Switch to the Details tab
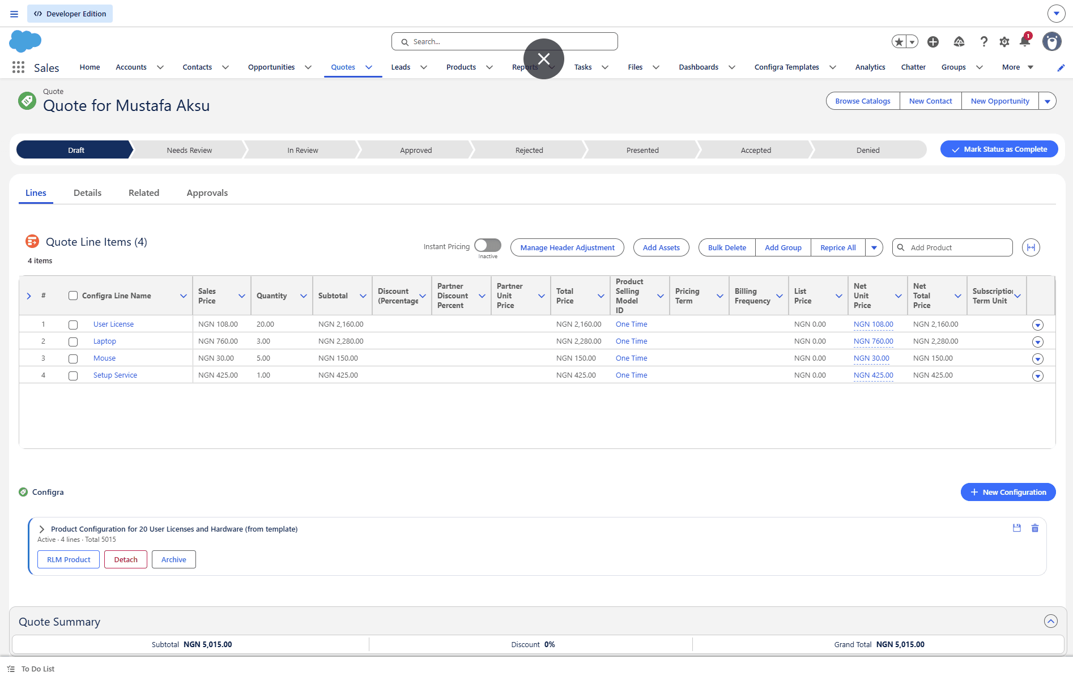1073x676 pixels. pos(87,193)
